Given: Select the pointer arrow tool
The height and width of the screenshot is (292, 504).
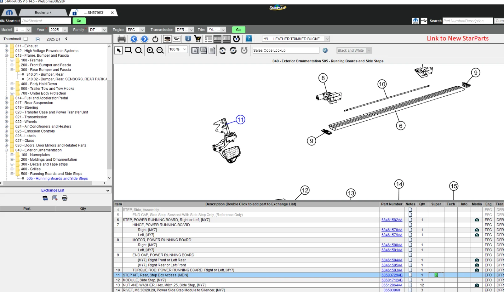Looking at the screenshot, I should point(118,50).
